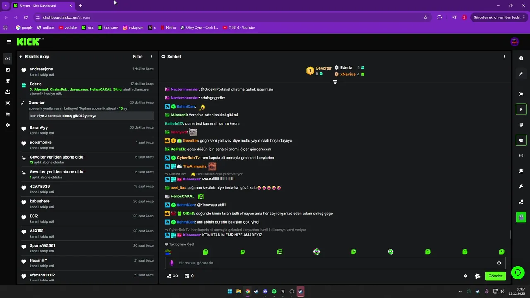Open the outlook bookmark
The image size is (530, 298).
pyautogui.click(x=46, y=28)
